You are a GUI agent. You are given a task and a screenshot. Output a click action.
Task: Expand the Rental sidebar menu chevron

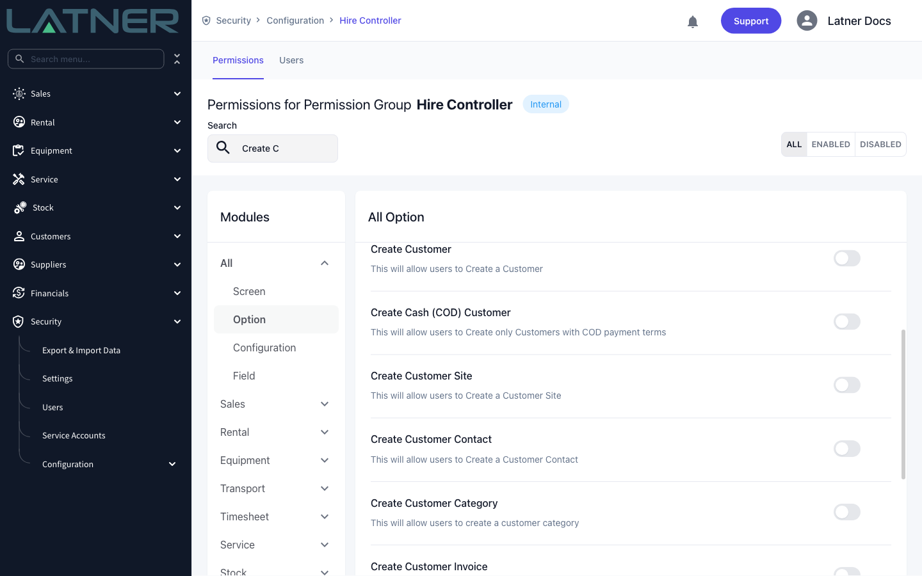[x=177, y=122]
